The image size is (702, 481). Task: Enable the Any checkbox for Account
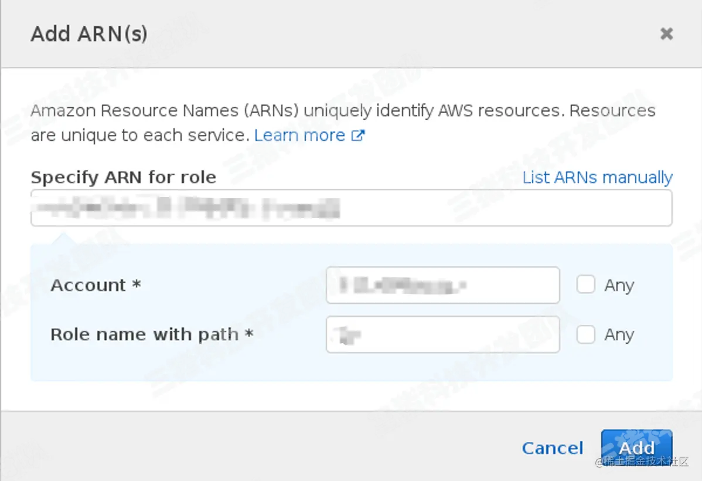pos(585,285)
